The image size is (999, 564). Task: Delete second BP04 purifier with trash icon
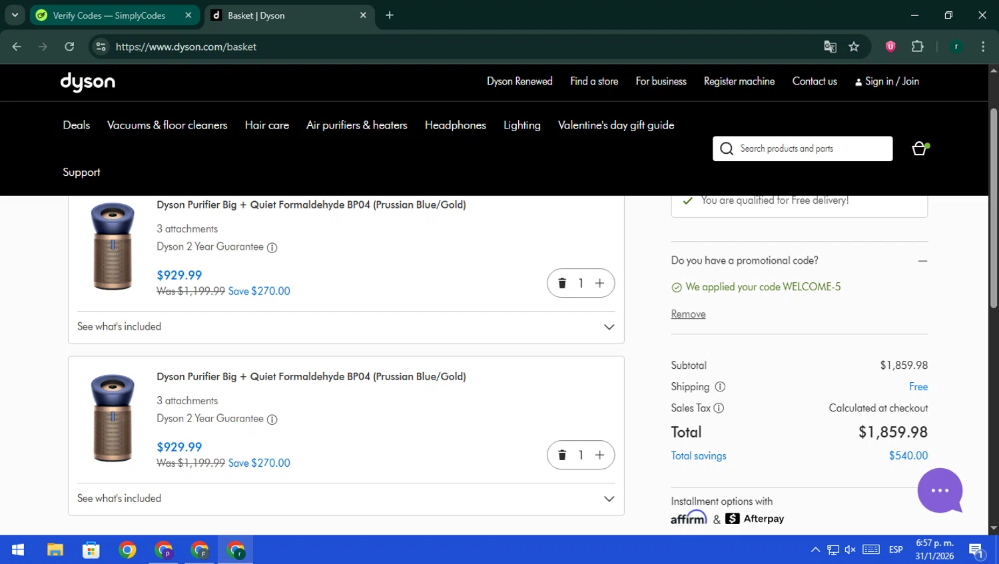click(x=562, y=455)
